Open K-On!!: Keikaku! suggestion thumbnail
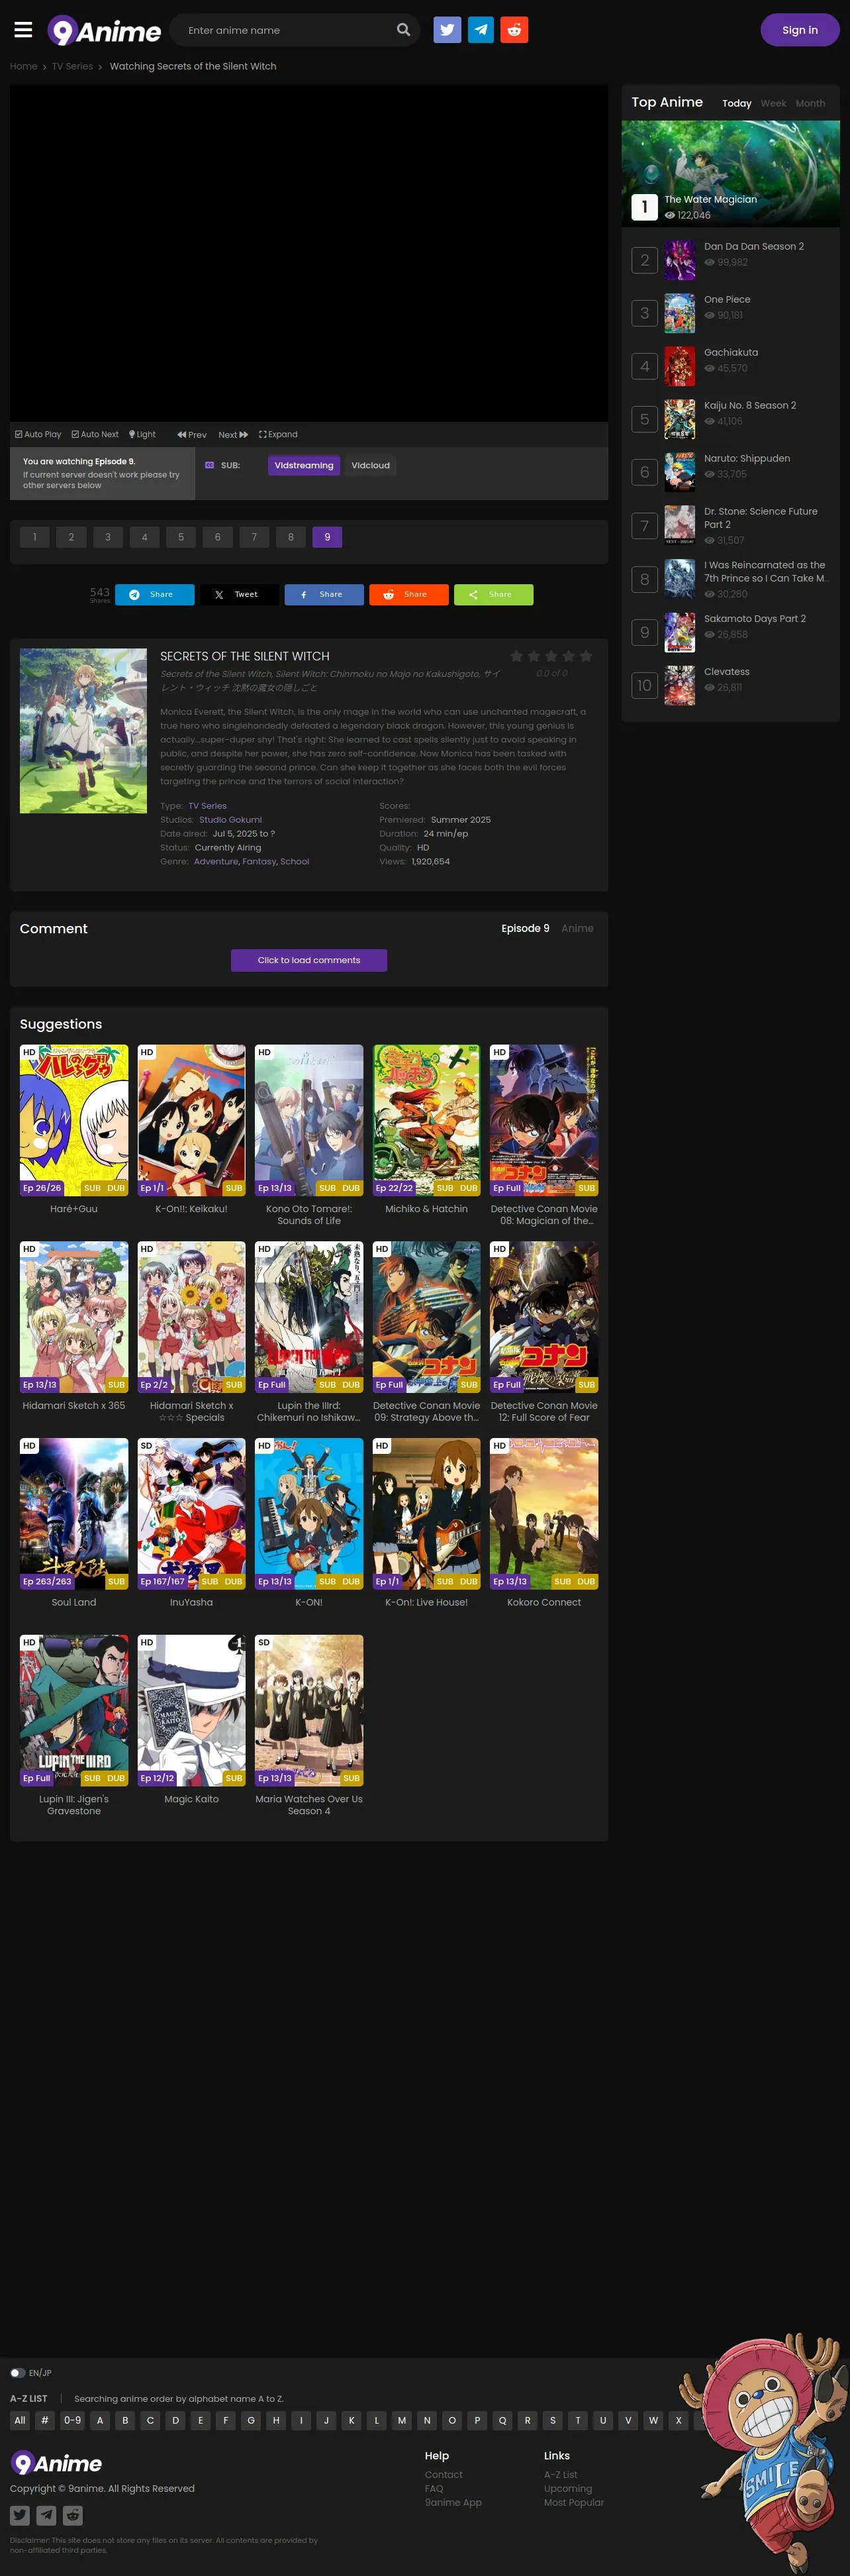The image size is (850, 2576). pos(191,1120)
